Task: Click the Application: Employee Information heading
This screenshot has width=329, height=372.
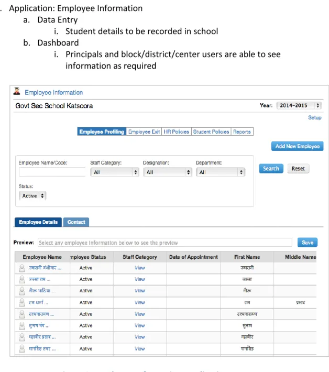Action: tap(75, 8)
